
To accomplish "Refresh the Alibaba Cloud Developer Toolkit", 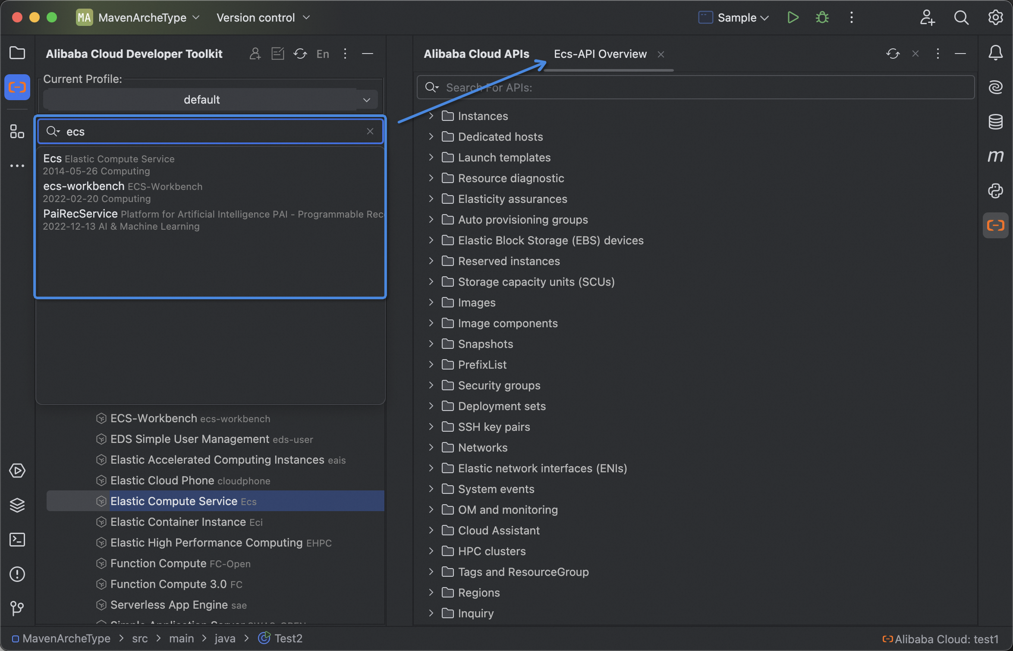I will click(x=300, y=54).
